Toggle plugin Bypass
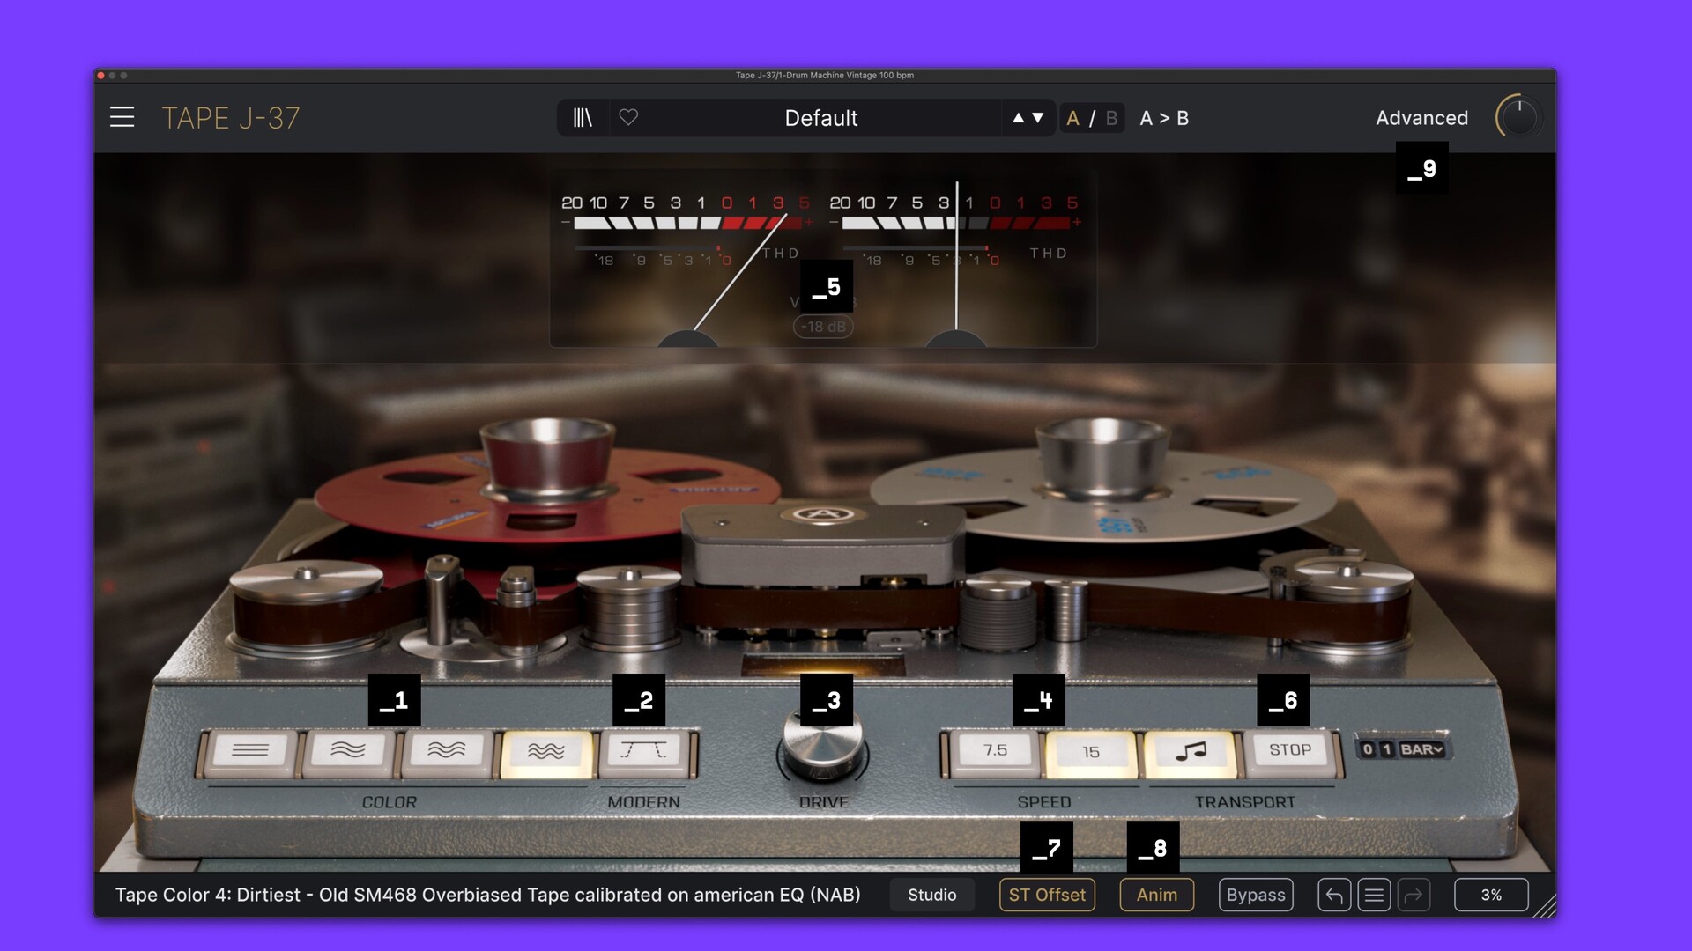The width and height of the screenshot is (1692, 951). click(1256, 895)
